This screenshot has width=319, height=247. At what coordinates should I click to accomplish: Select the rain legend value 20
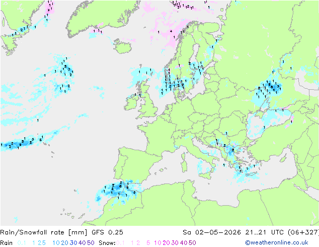pyautogui.click(x=65, y=243)
